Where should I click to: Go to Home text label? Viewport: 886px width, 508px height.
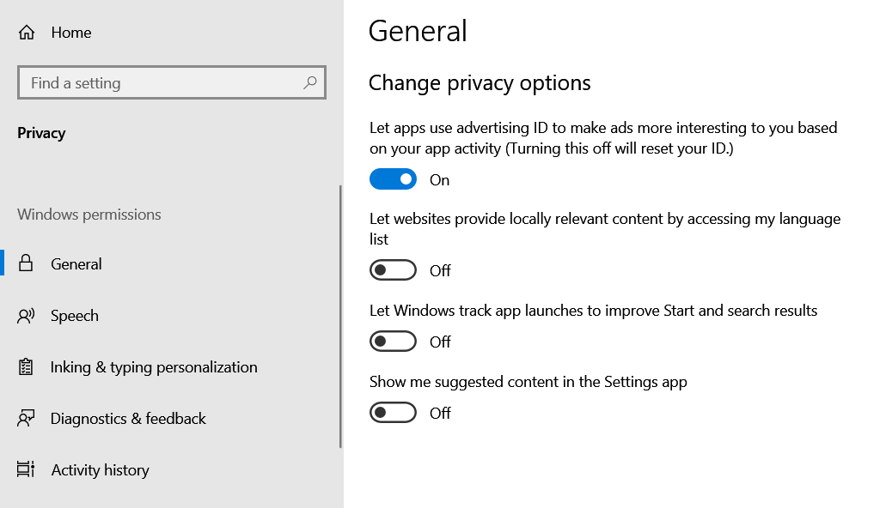[x=71, y=33]
